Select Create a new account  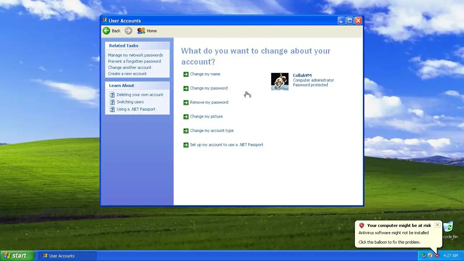coord(127,74)
